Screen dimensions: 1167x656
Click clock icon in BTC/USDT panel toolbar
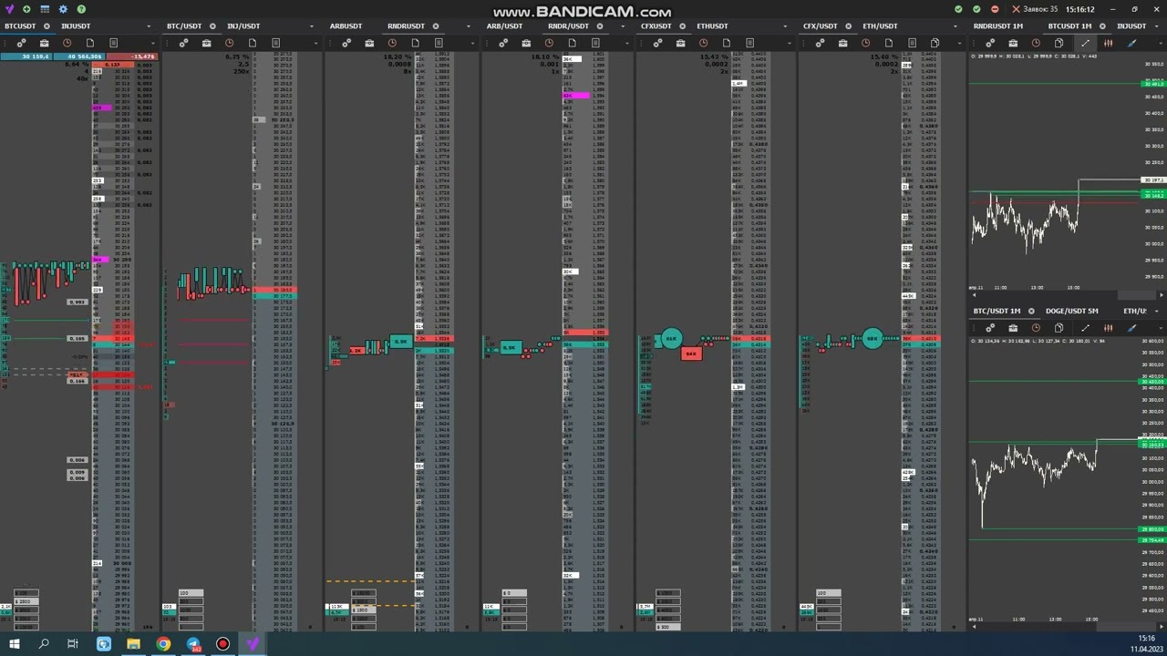(x=229, y=43)
